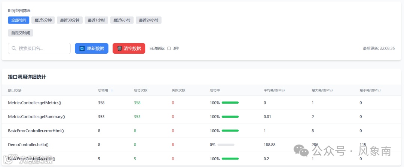Click the 188.88 average time value
404x167 pixels.
click(269, 145)
